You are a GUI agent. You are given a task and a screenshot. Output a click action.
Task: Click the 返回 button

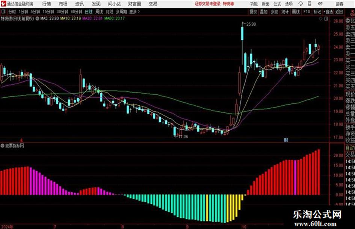(339, 12)
